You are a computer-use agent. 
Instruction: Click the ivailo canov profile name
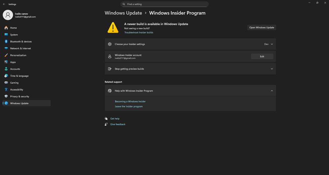[21, 14]
